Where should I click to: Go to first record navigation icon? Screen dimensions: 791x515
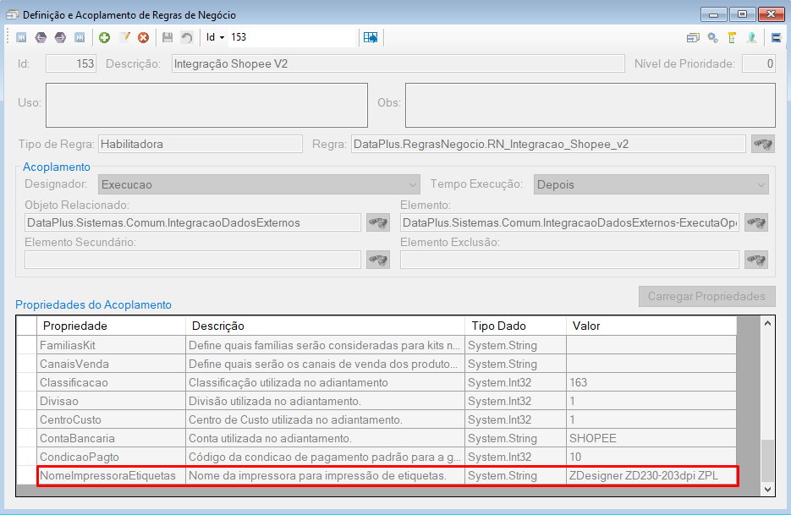(x=21, y=37)
